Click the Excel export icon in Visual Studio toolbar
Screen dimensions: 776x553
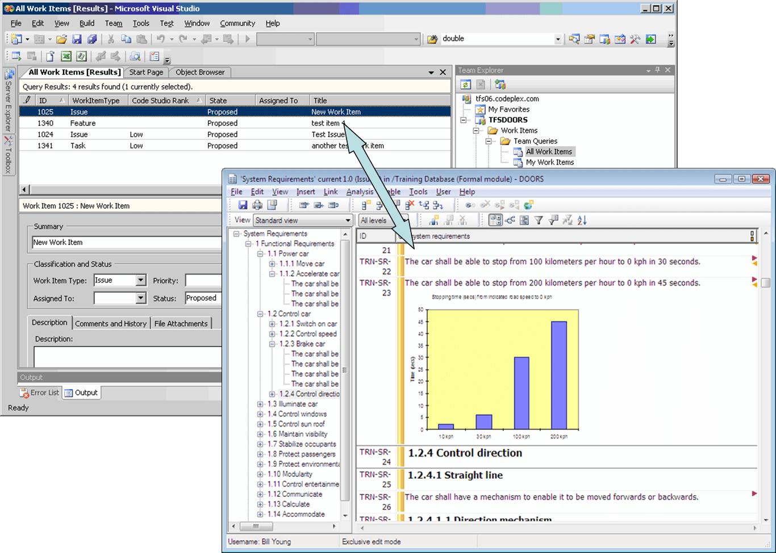(66, 56)
